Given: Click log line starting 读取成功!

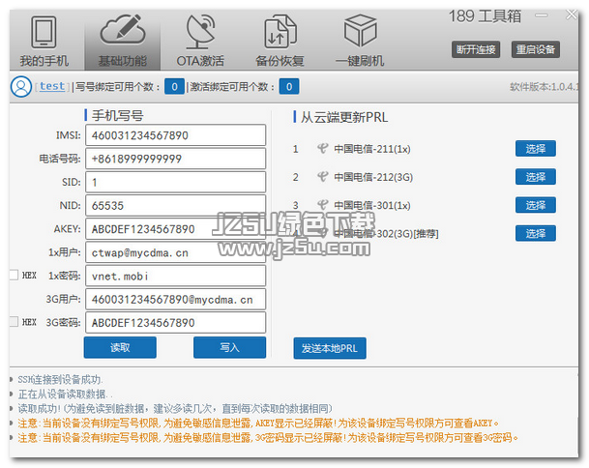Looking at the screenshot, I should (x=175, y=408).
